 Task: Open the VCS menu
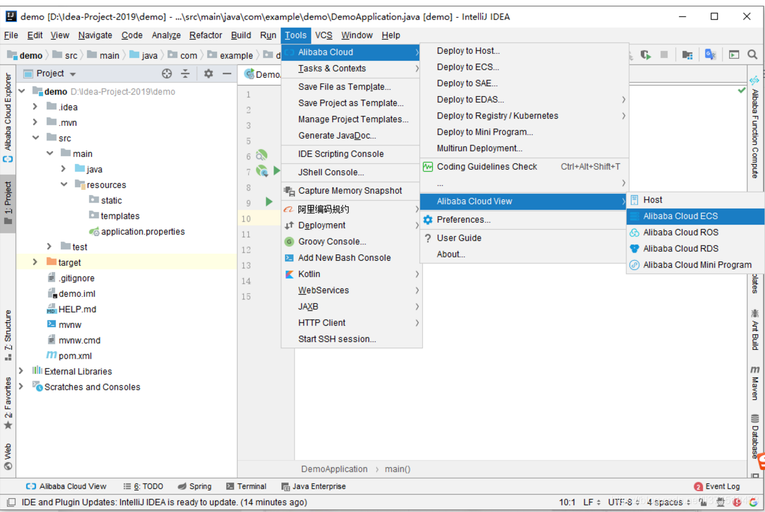point(324,35)
